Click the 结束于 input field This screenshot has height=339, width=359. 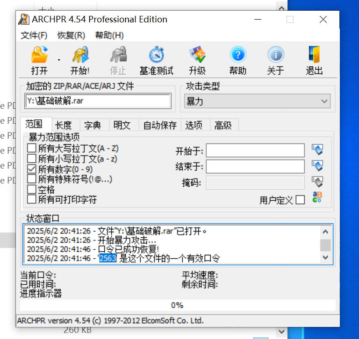pyautogui.click(x=255, y=166)
